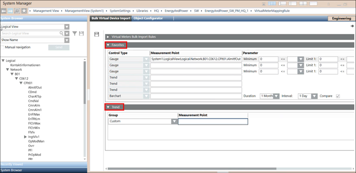Click the filter funnel icon in System Browser
This screenshot has height=173, width=356.
point(75,33)
